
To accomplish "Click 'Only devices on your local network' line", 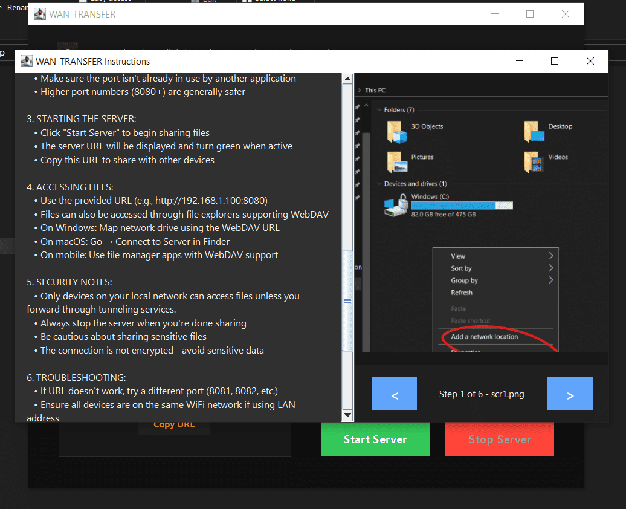I will (163, 303).
